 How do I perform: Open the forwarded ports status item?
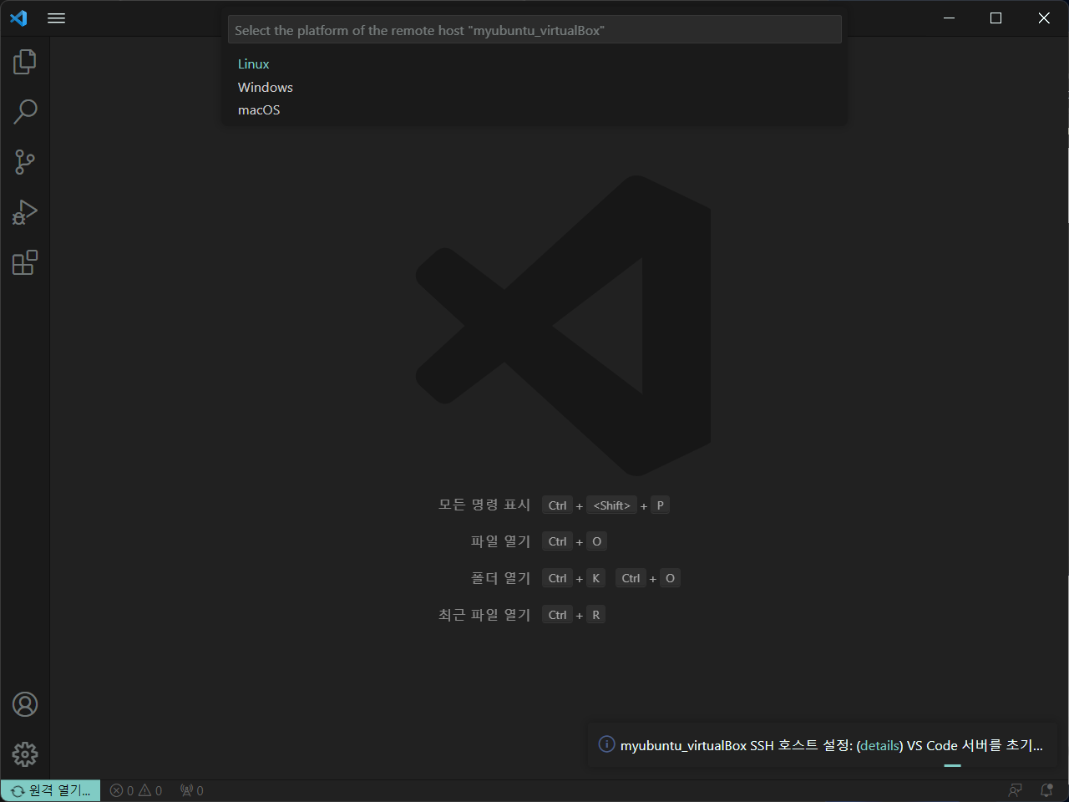coord(192,790)
